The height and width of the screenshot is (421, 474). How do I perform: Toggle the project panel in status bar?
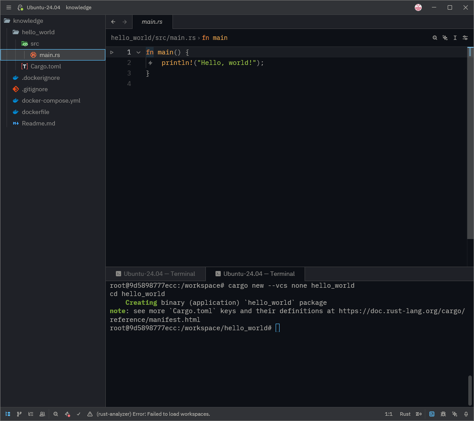pyautogui.click(x=8, y=414)
